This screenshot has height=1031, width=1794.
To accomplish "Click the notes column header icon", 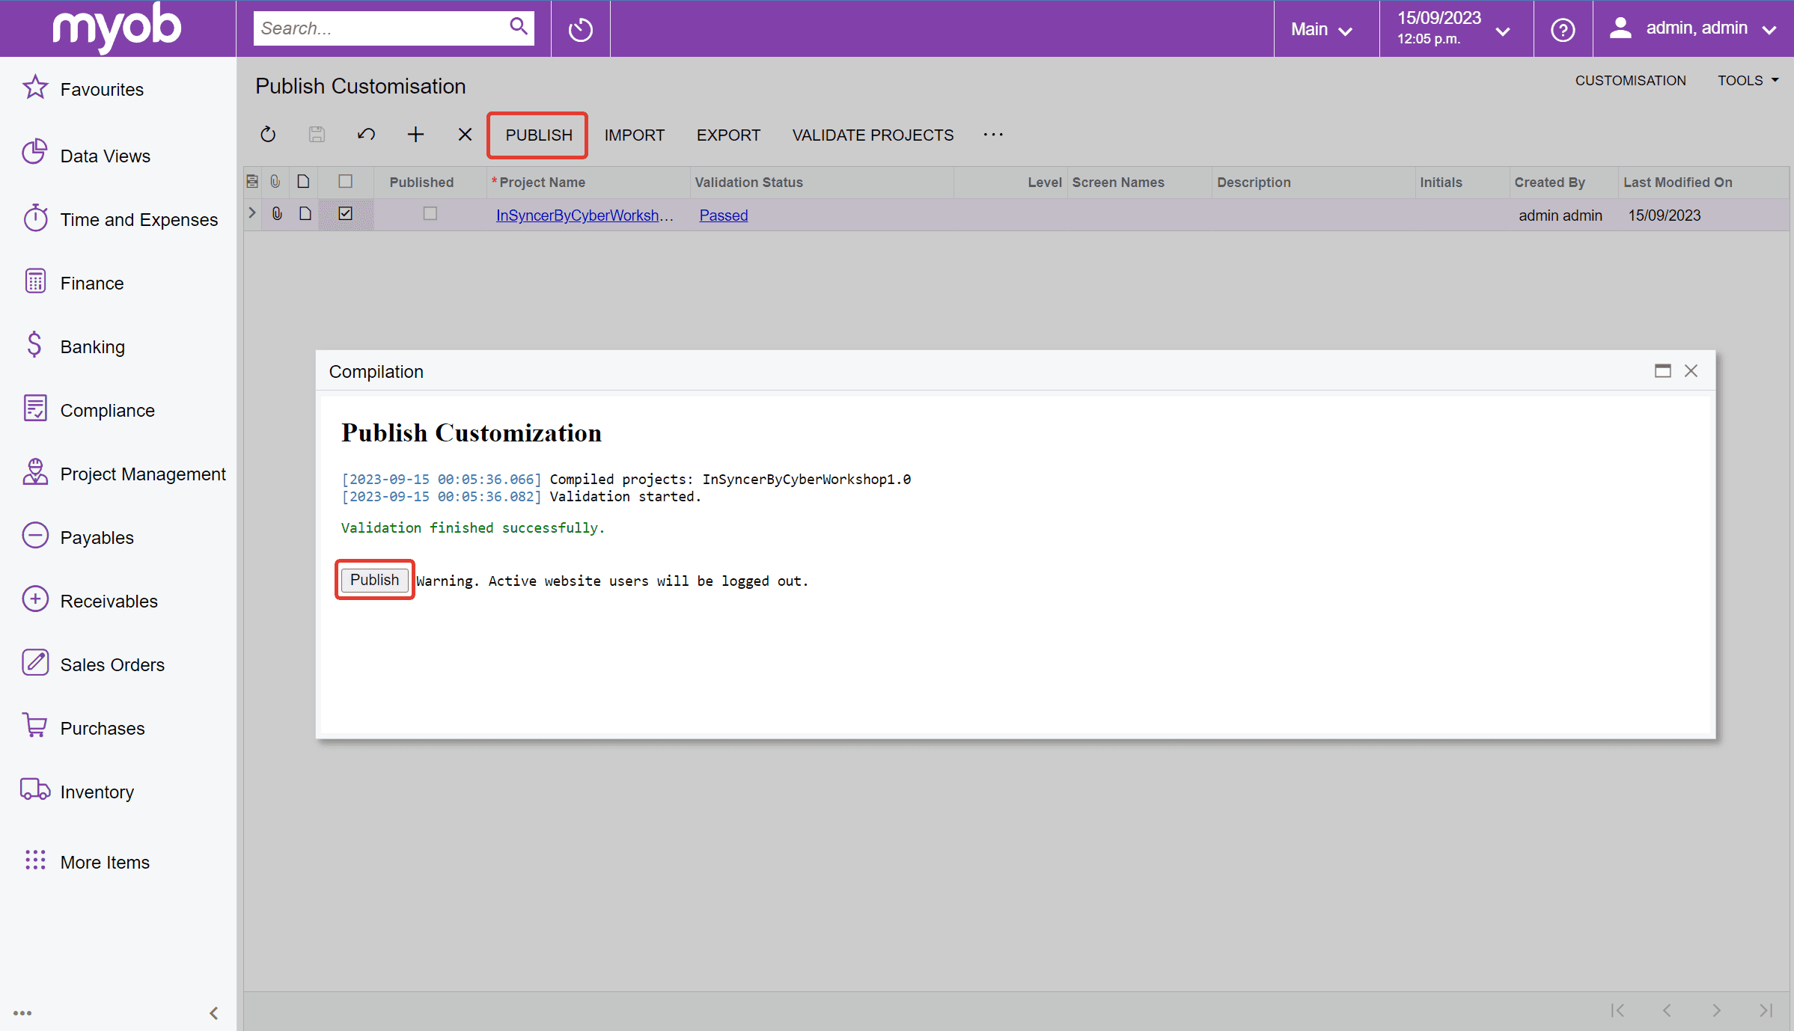I will point(303,182).
